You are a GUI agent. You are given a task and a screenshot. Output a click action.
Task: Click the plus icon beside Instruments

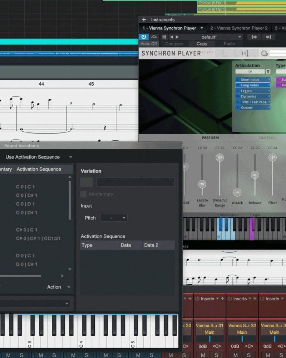click(144, 20)
